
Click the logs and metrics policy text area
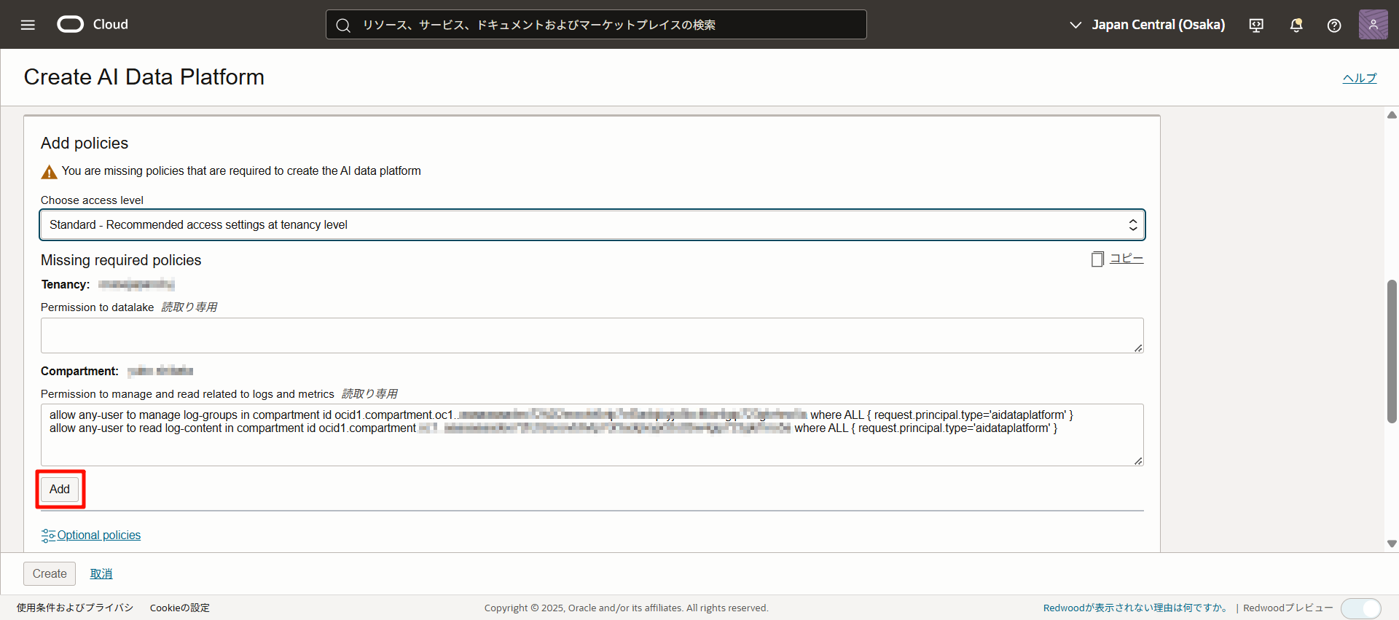pyautogui.click(x=592, y=435)
